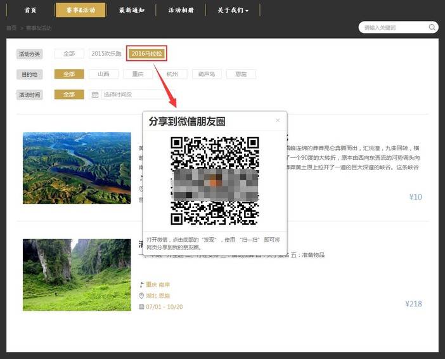Open the green valley event thumbnail
The height and width of the screenshot is (359, 445).
[77, 275]
